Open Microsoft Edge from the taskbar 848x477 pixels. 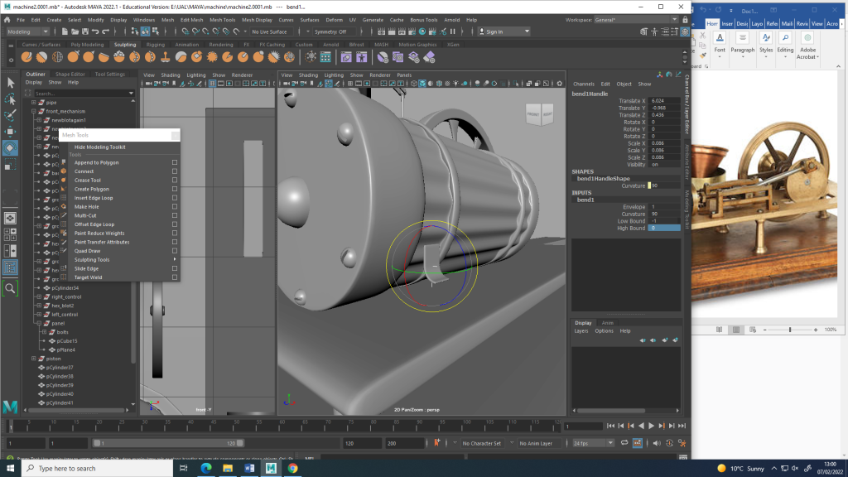(x=206, y=468)
